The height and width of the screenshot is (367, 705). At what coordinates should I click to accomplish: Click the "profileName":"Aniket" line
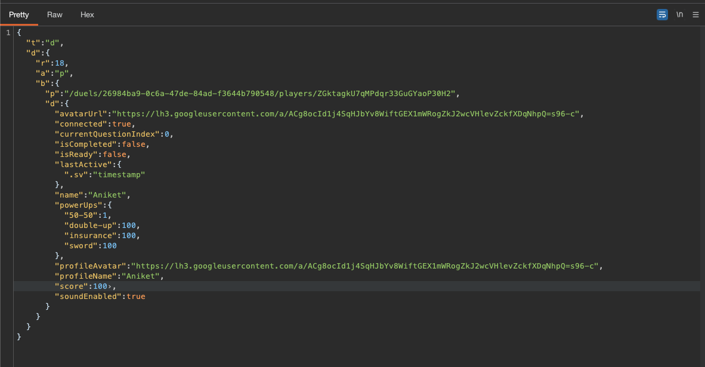coord(109,276)
